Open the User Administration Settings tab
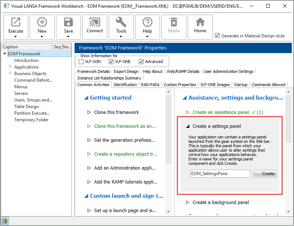Image resolution: width=294 pixels, height=226 pixels. 228,71
